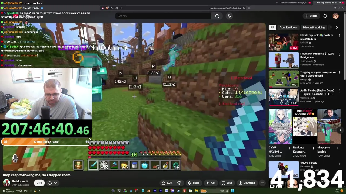The image size is (346, 194).
Task: Open skeppy vs baablu short
Action: [x=329, y=126]
